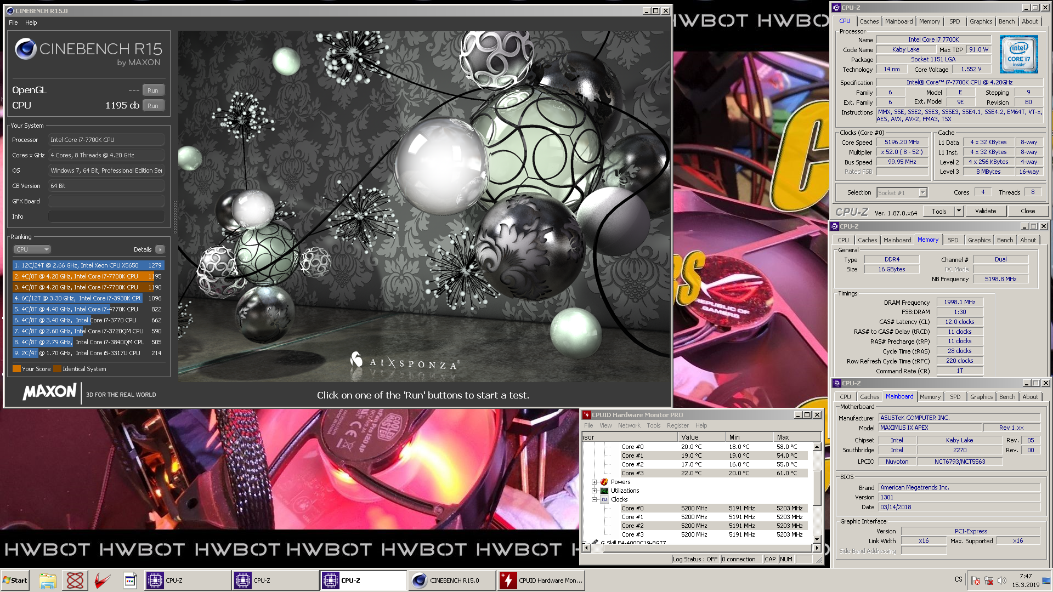1053x592 pixels.
Task: Click the top CPU-Z window title icon
Action: pos(836,8)
